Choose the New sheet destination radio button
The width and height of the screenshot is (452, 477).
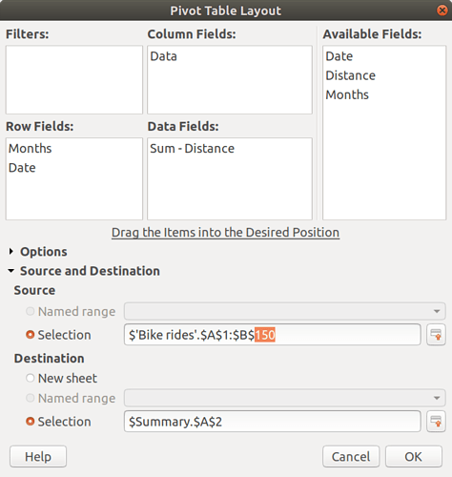click(x=31, y=378)
